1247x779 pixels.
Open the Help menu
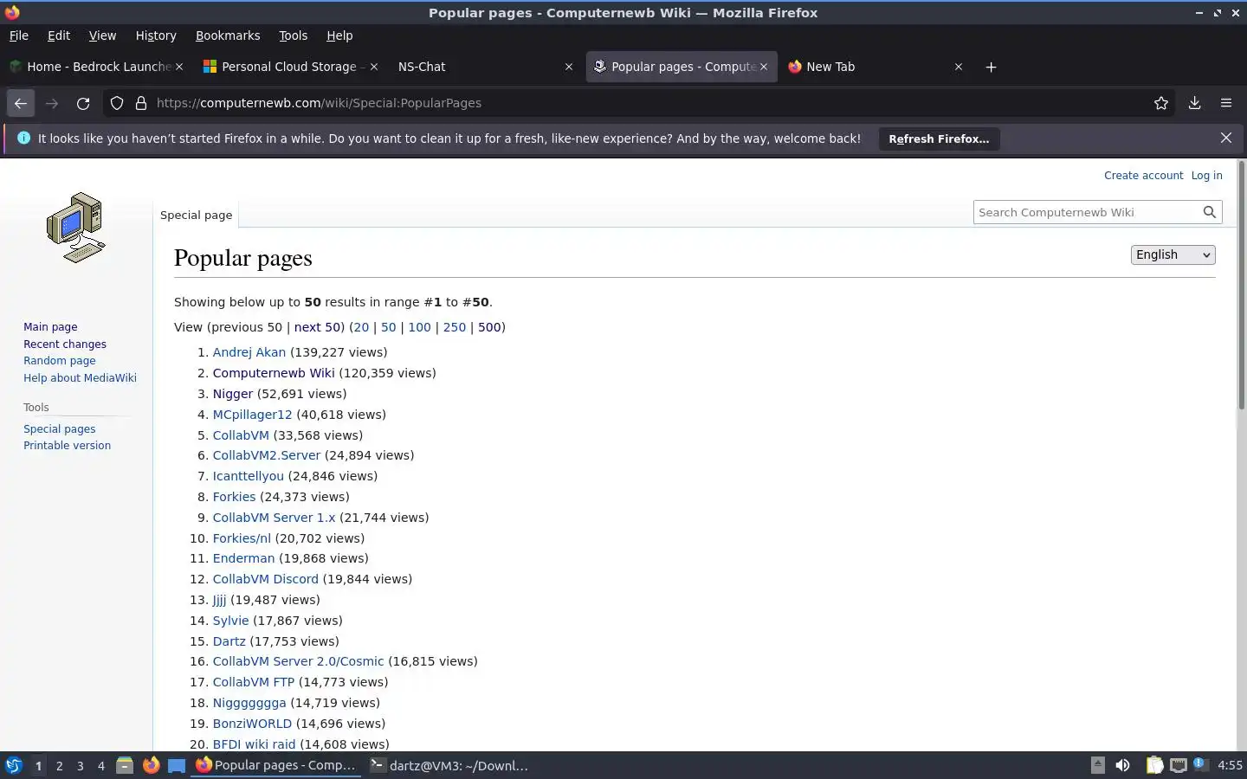tap(339, 35)
